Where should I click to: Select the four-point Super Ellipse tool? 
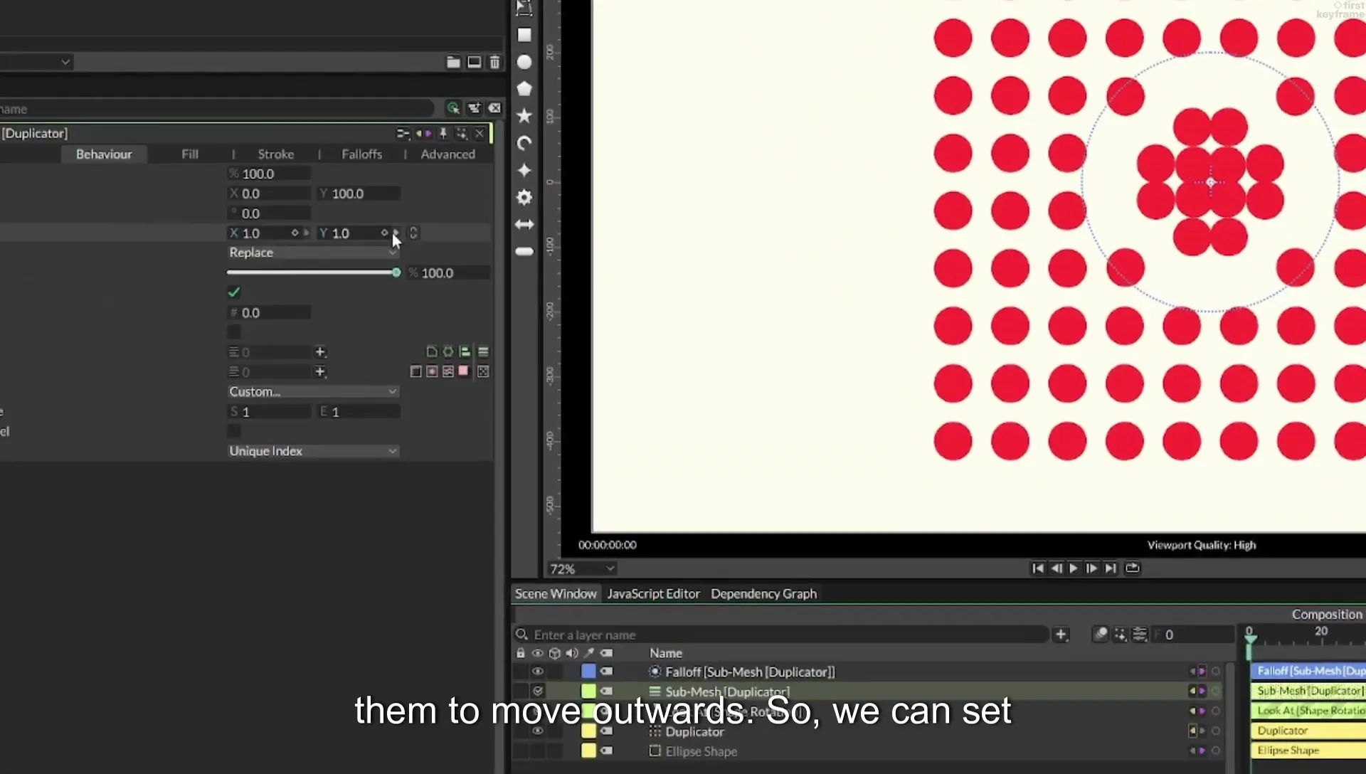pos(524,170)
